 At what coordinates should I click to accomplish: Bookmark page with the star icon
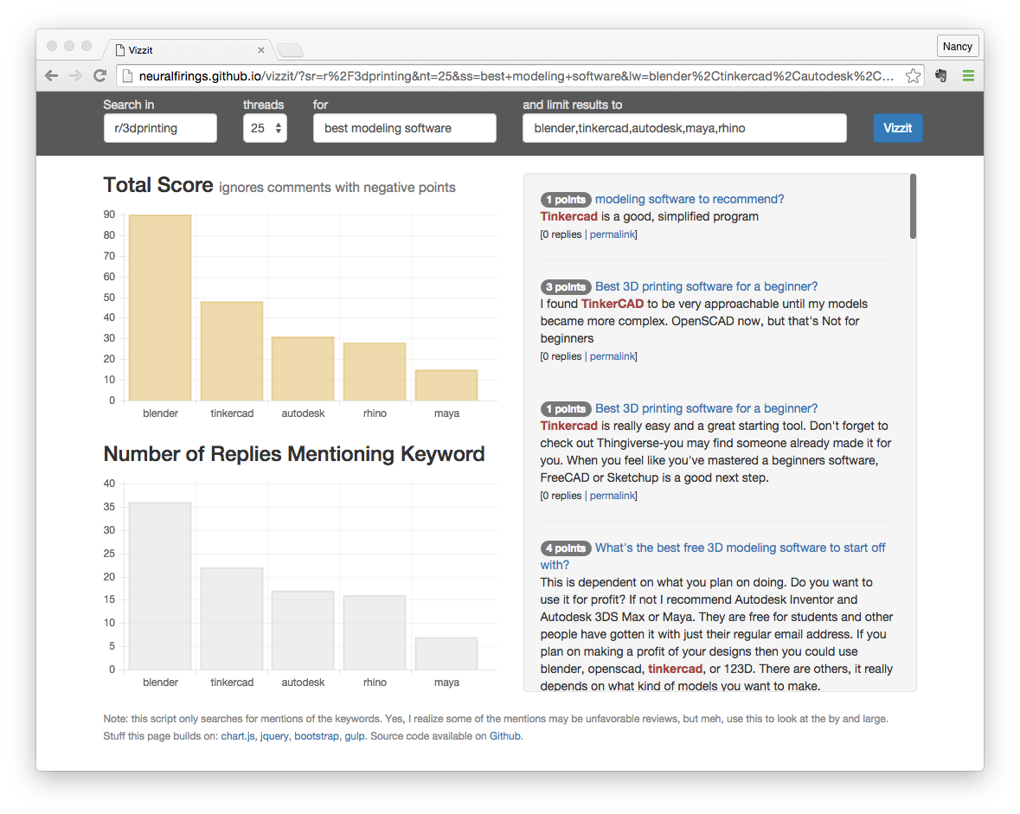tap(913, 76)
